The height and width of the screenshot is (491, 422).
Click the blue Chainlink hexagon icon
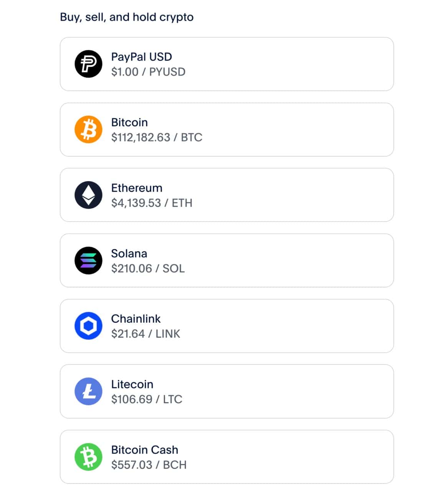[x=88, y=326]
